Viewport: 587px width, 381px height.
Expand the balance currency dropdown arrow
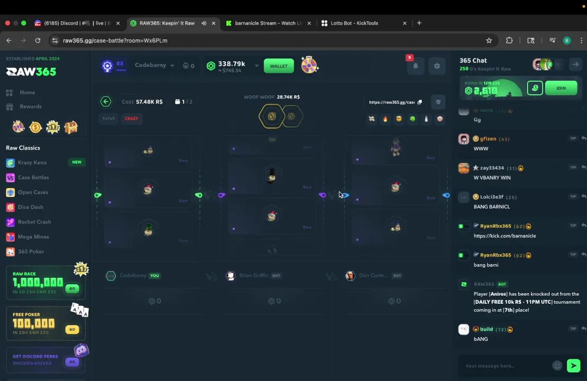pos(257,66)
